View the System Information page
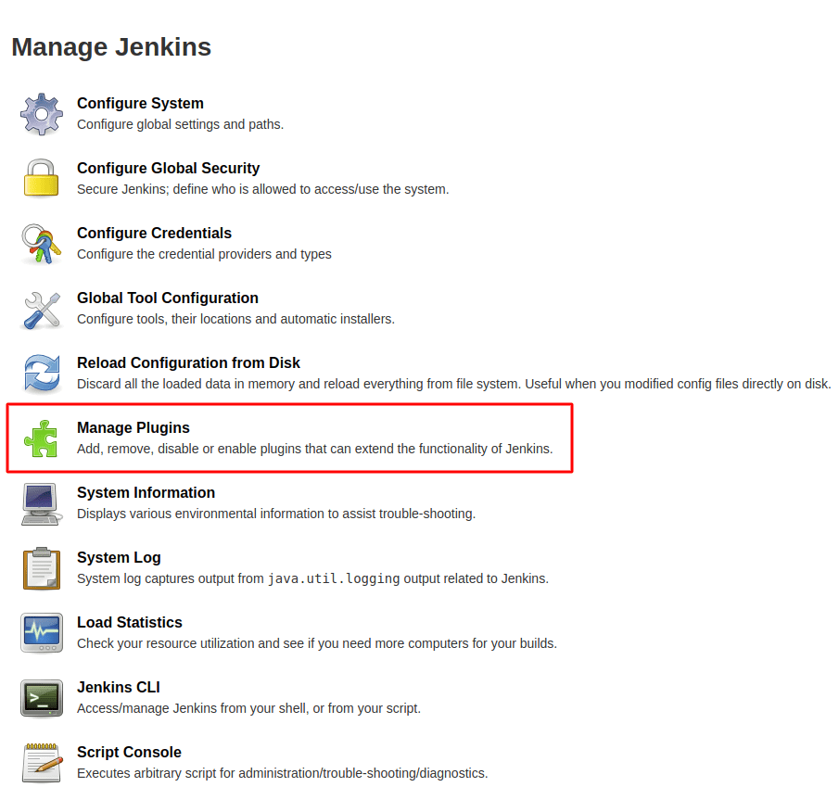Image resolution: width=839 pixels, height=787 pixels. (x=146, y=493)
